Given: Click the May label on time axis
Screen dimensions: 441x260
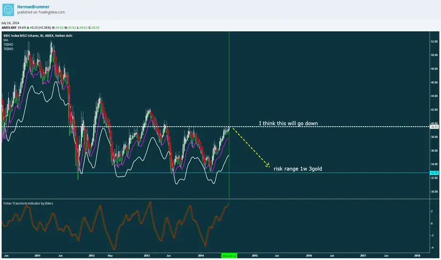Looking at the screenshot, I should pyautogui.click(x=110, y=256).
